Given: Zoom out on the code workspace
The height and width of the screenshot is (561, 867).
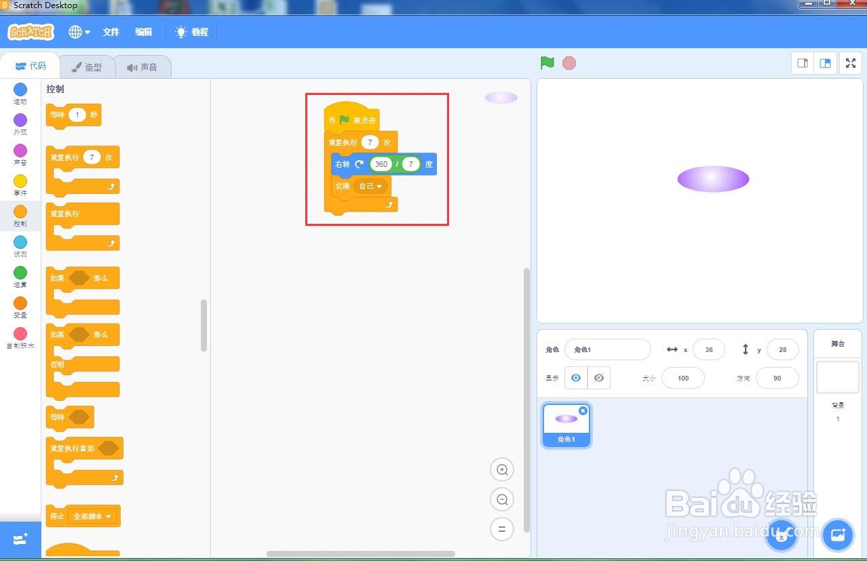Looking at the screenshot, I should (x=502, y=500).
